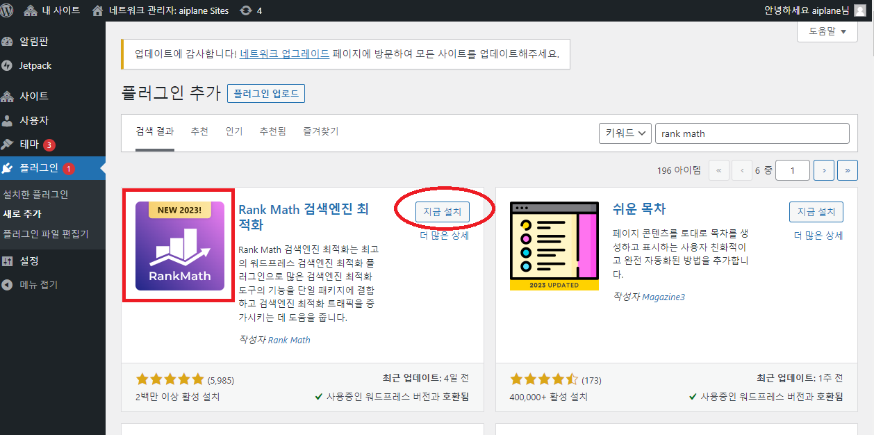874x435 pixels.
Task: Open the 쉬운 목차 plugin title
Action: [639, 209]
